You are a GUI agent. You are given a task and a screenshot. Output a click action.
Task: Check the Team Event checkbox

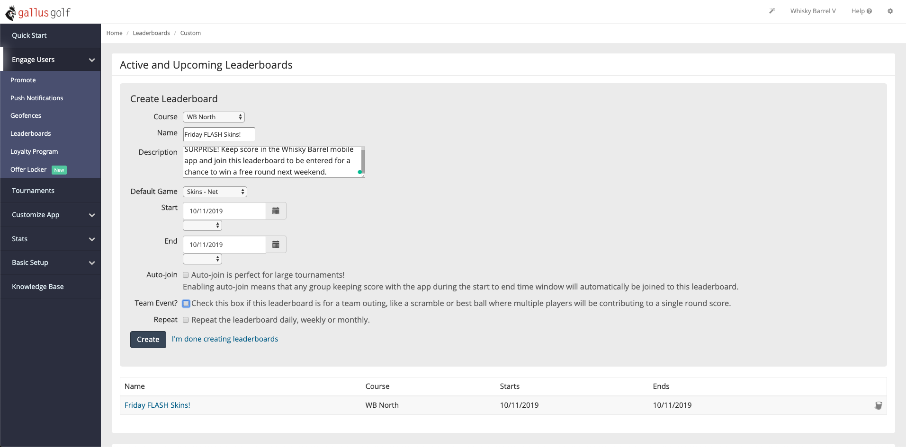pyautogui.click(x=186, y=304)
